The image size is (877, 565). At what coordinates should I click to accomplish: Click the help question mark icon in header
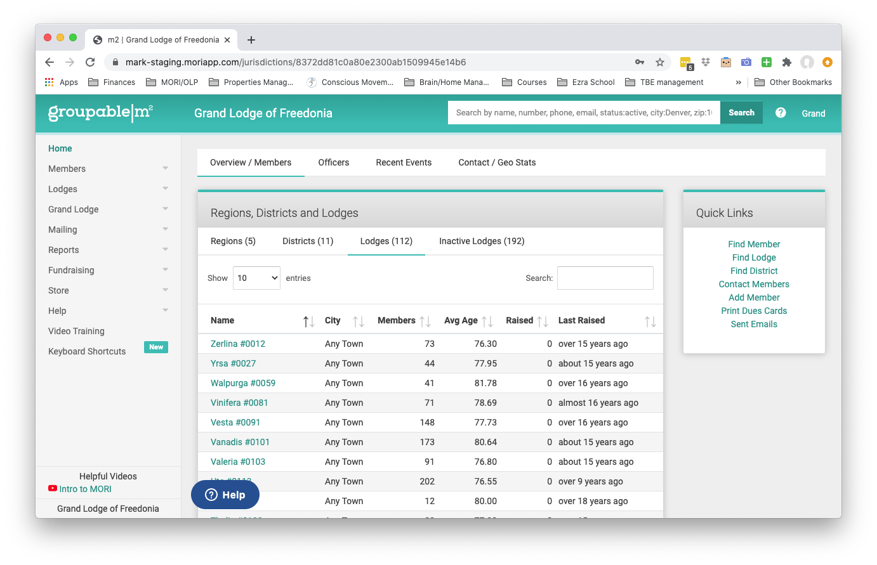781,113
